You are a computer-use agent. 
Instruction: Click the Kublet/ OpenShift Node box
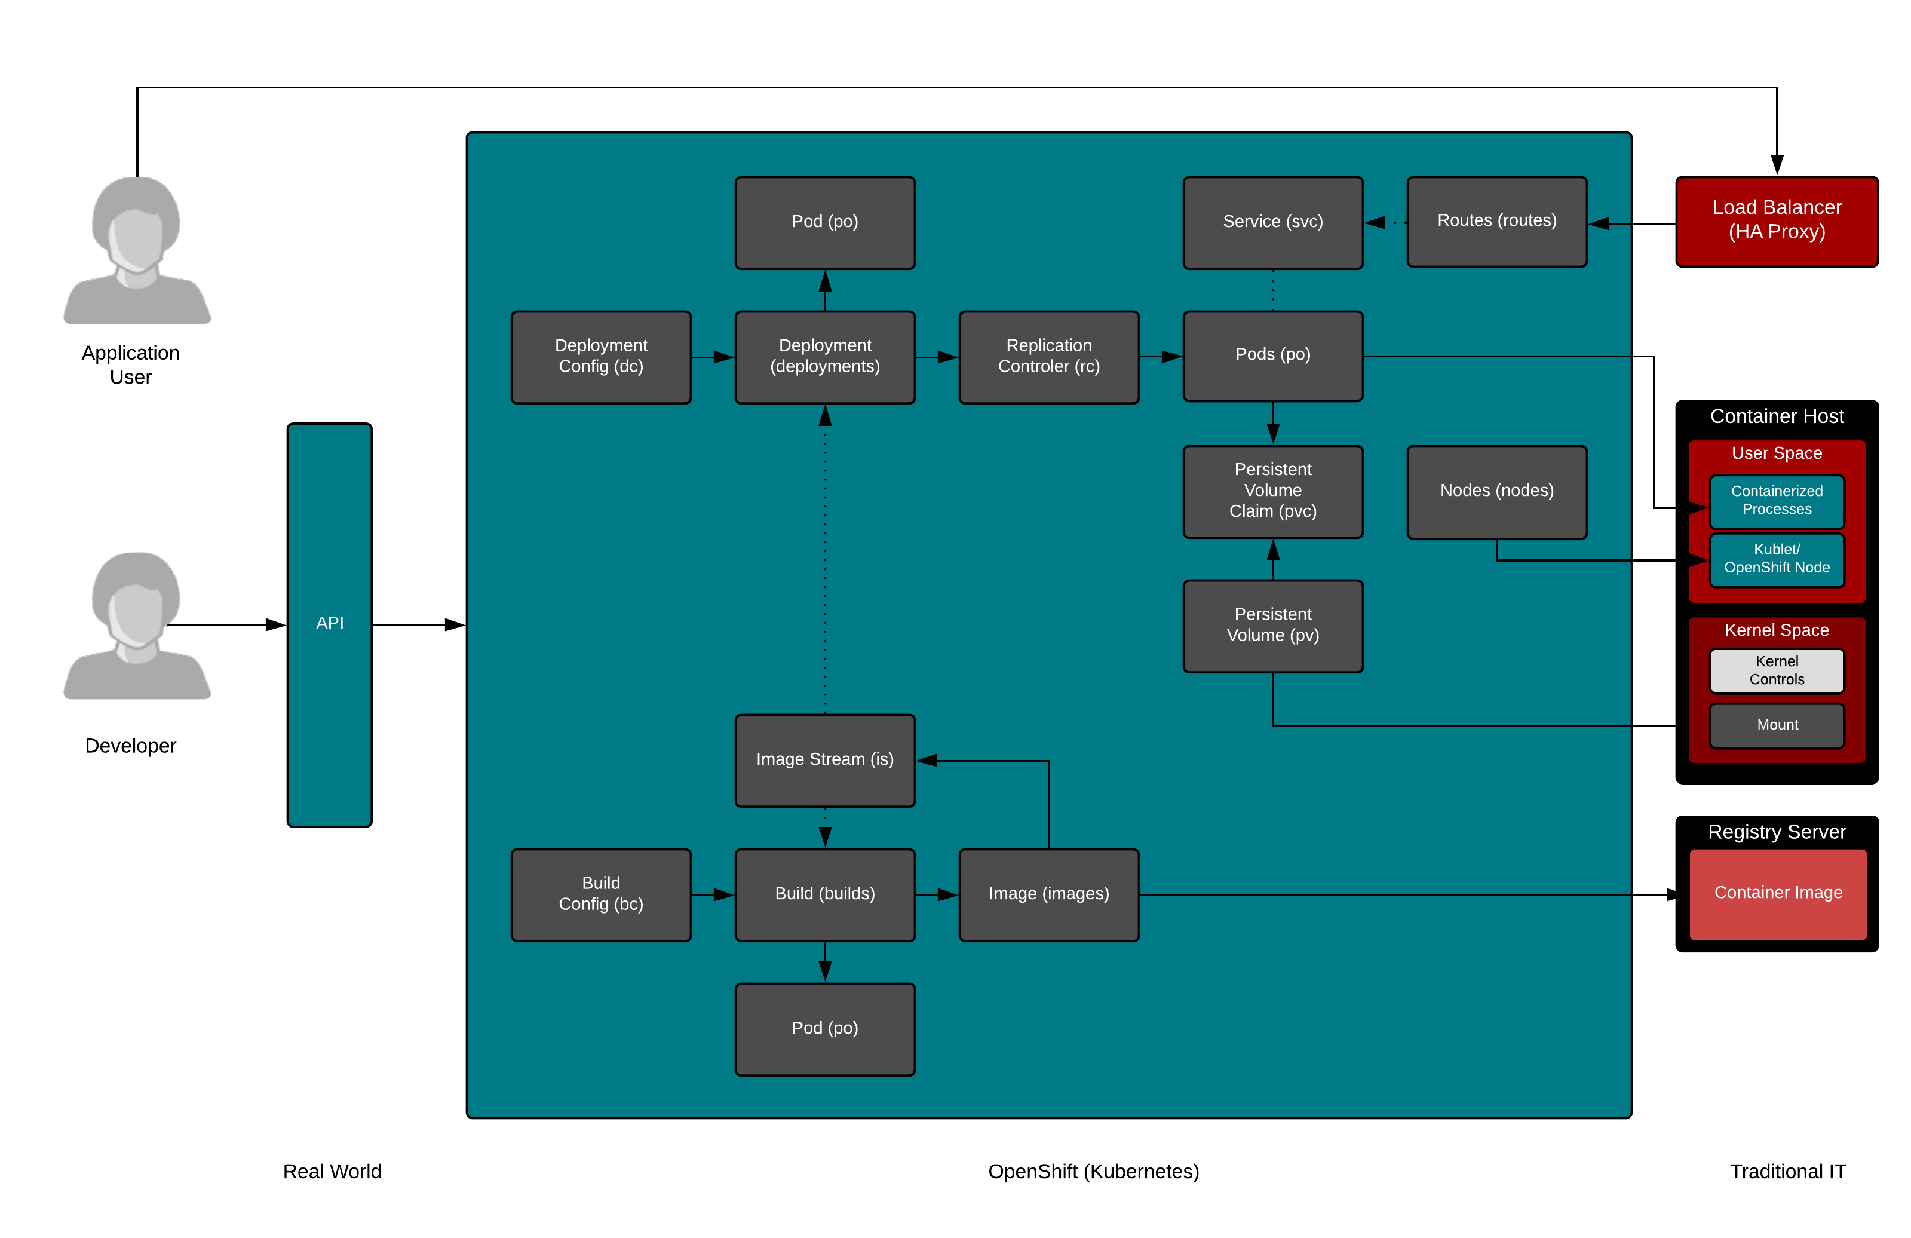[x=1778, y=560]
